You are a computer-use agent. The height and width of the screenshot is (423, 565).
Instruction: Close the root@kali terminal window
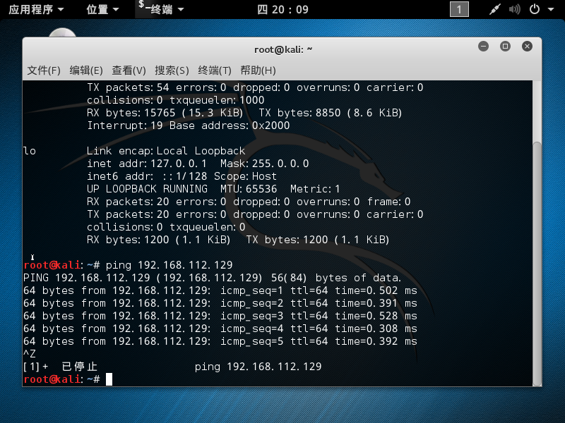(527, 46)
